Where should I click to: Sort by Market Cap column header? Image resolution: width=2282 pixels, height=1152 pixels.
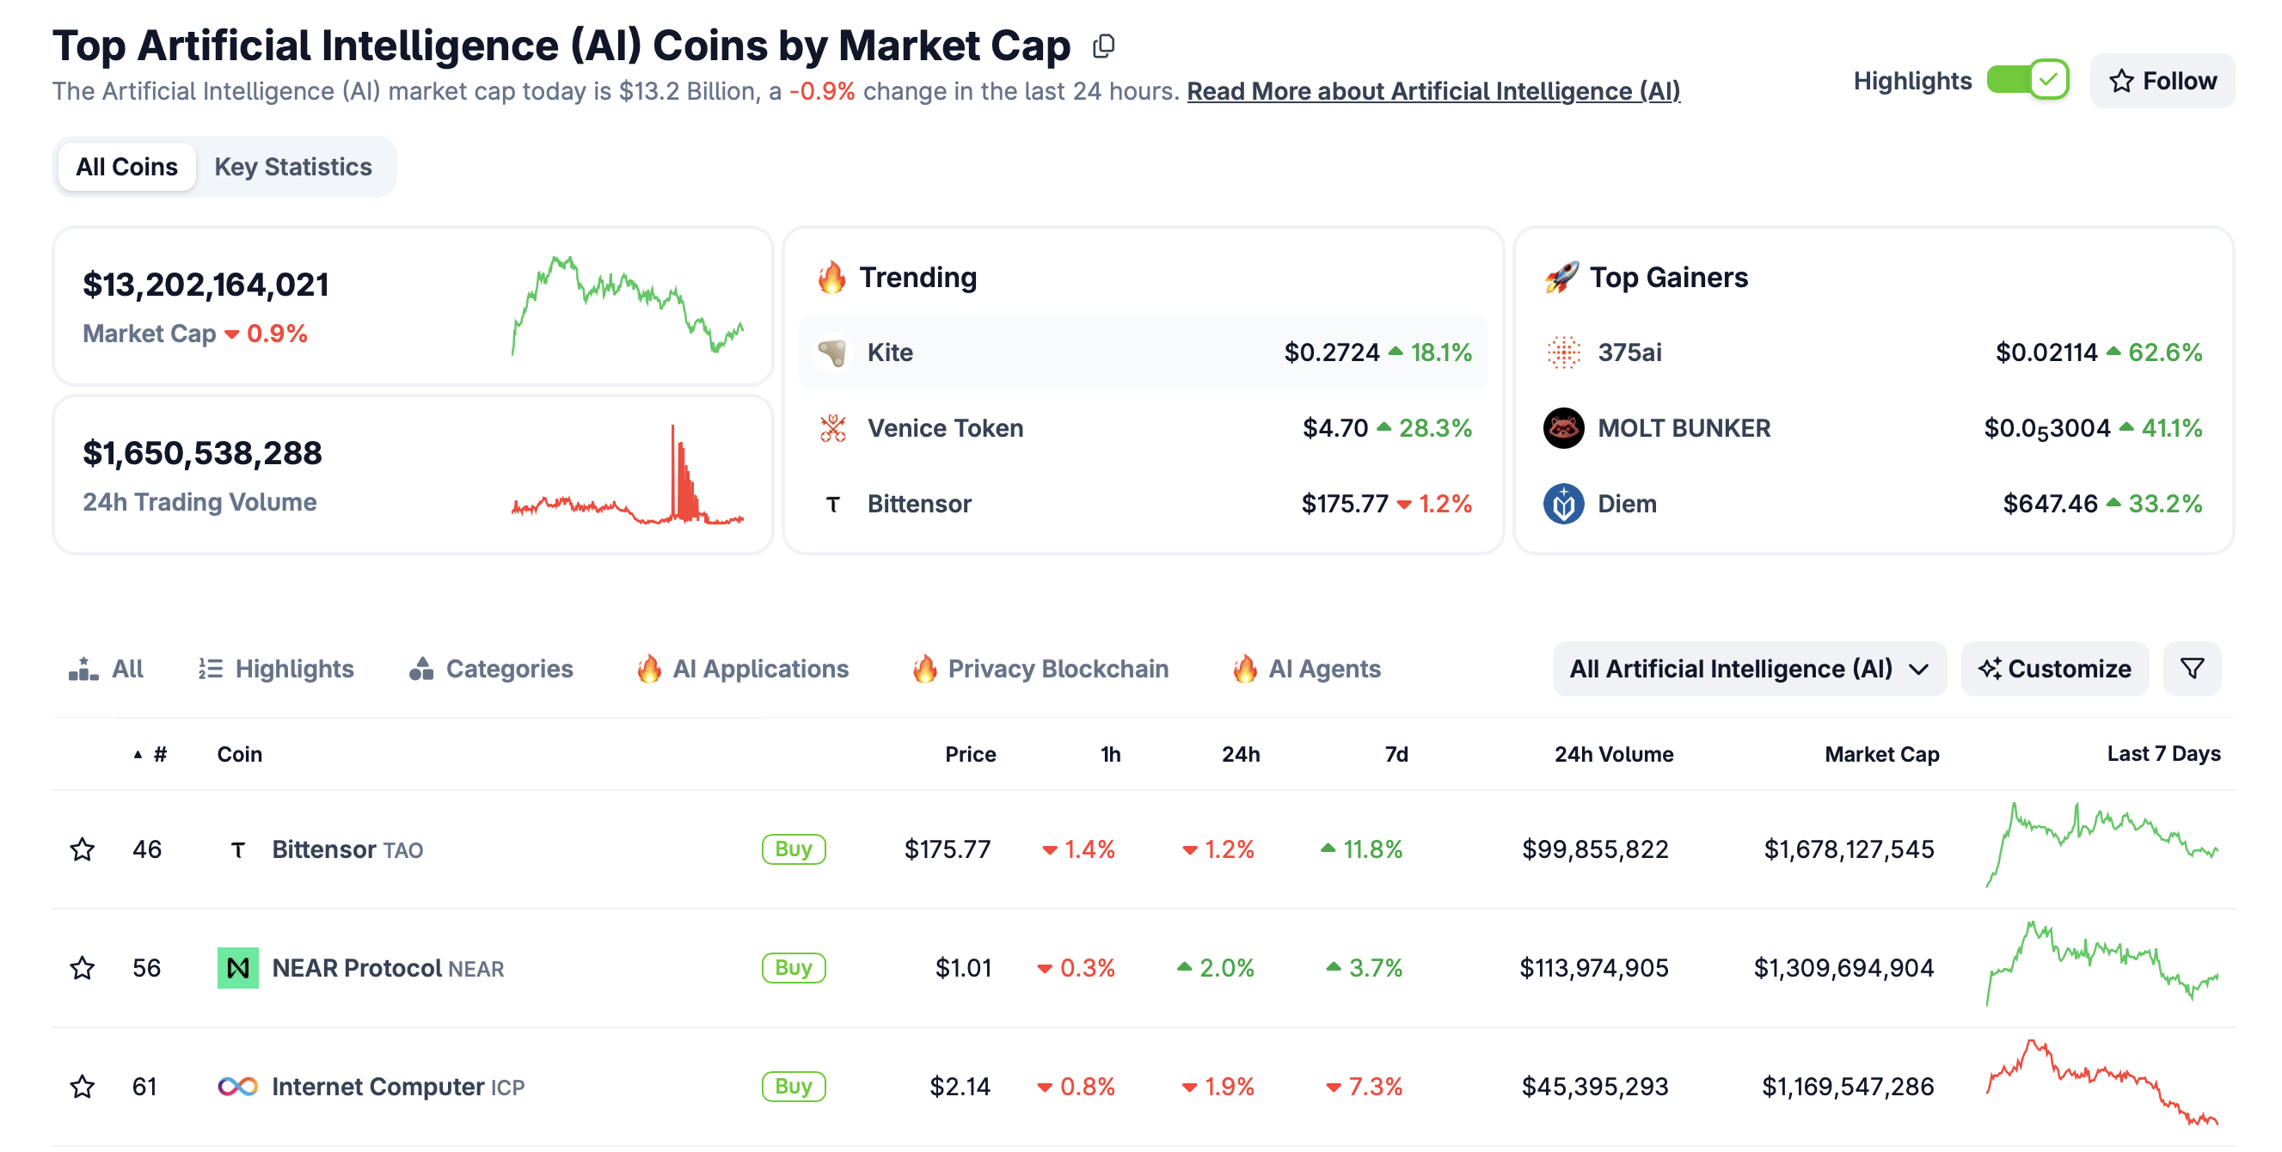tap(1880, 755)
